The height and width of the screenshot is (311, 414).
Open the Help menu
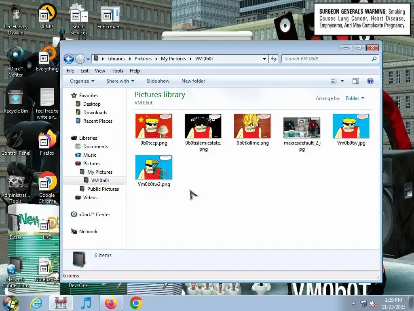135,71
